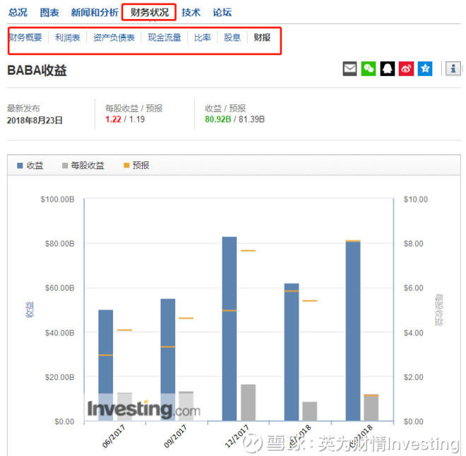Click the $100.00B left axis label
This screenshot has height=456, width=466.
pyautogui.click(x=57, y=199)
